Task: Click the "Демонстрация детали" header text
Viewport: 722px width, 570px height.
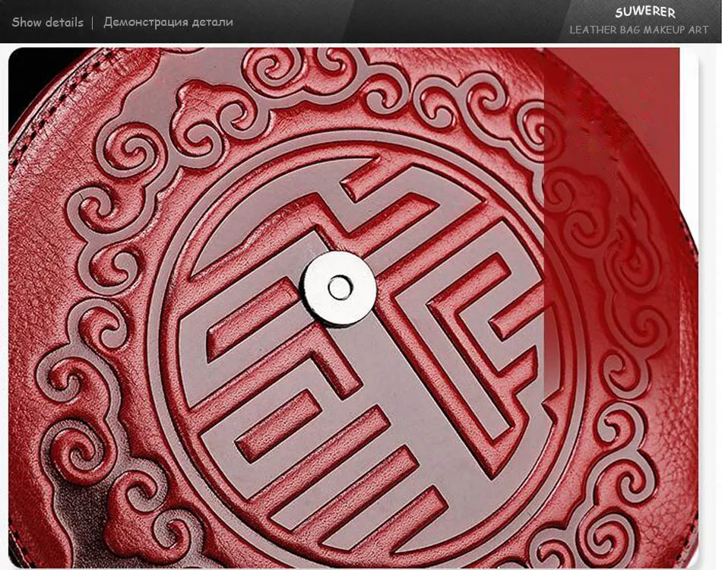Action: 168,22
